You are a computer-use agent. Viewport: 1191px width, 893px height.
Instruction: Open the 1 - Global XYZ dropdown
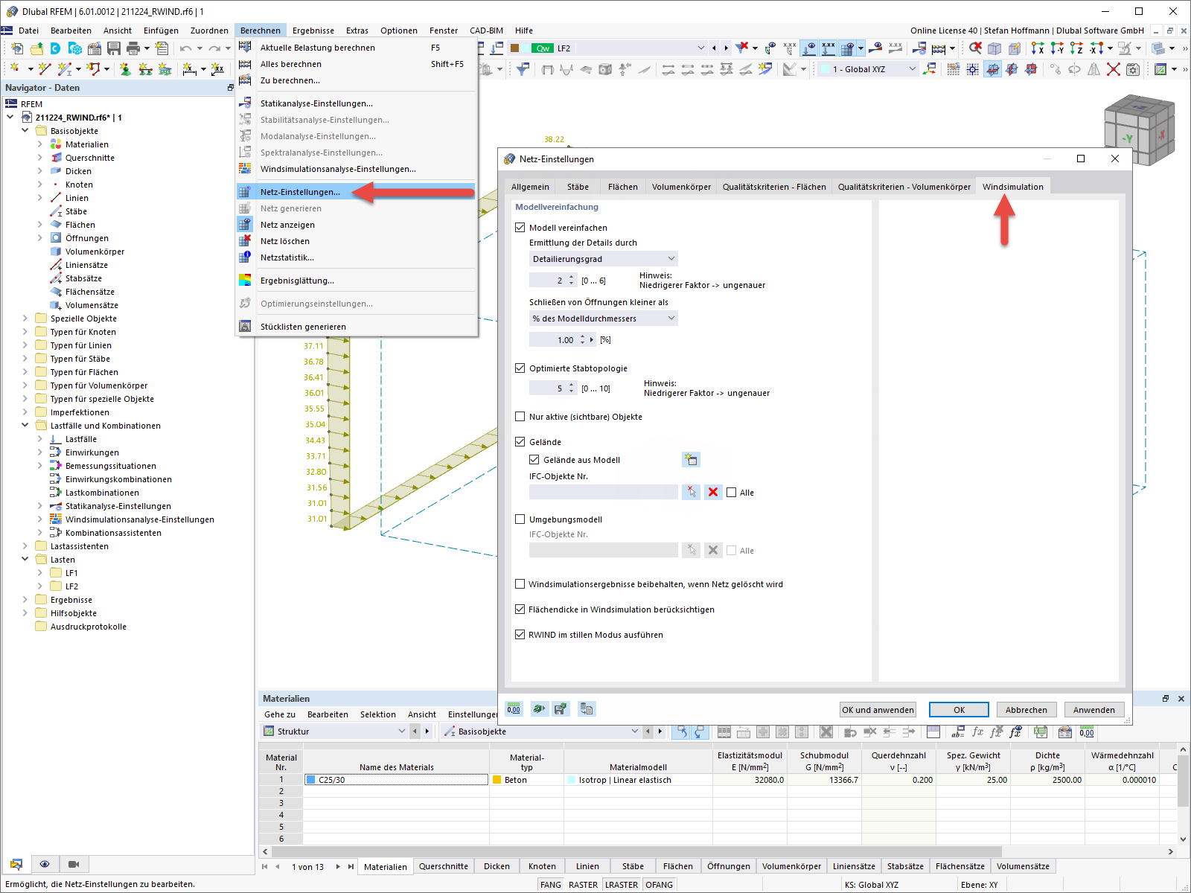point(912,68)
